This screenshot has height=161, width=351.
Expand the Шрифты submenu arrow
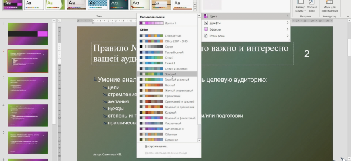[288, 23]
